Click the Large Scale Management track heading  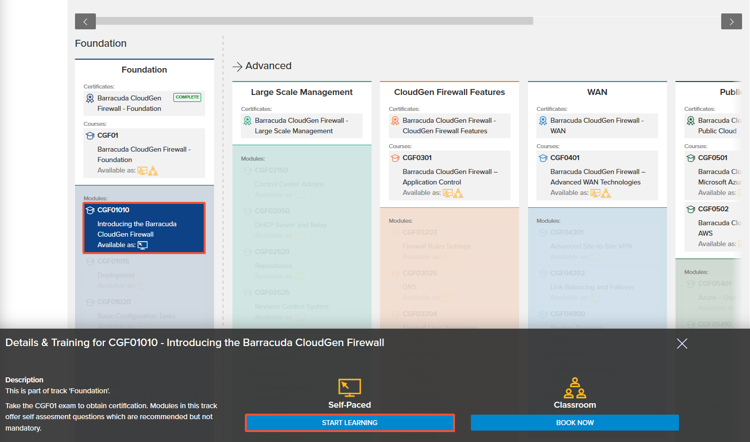point(301,92)
